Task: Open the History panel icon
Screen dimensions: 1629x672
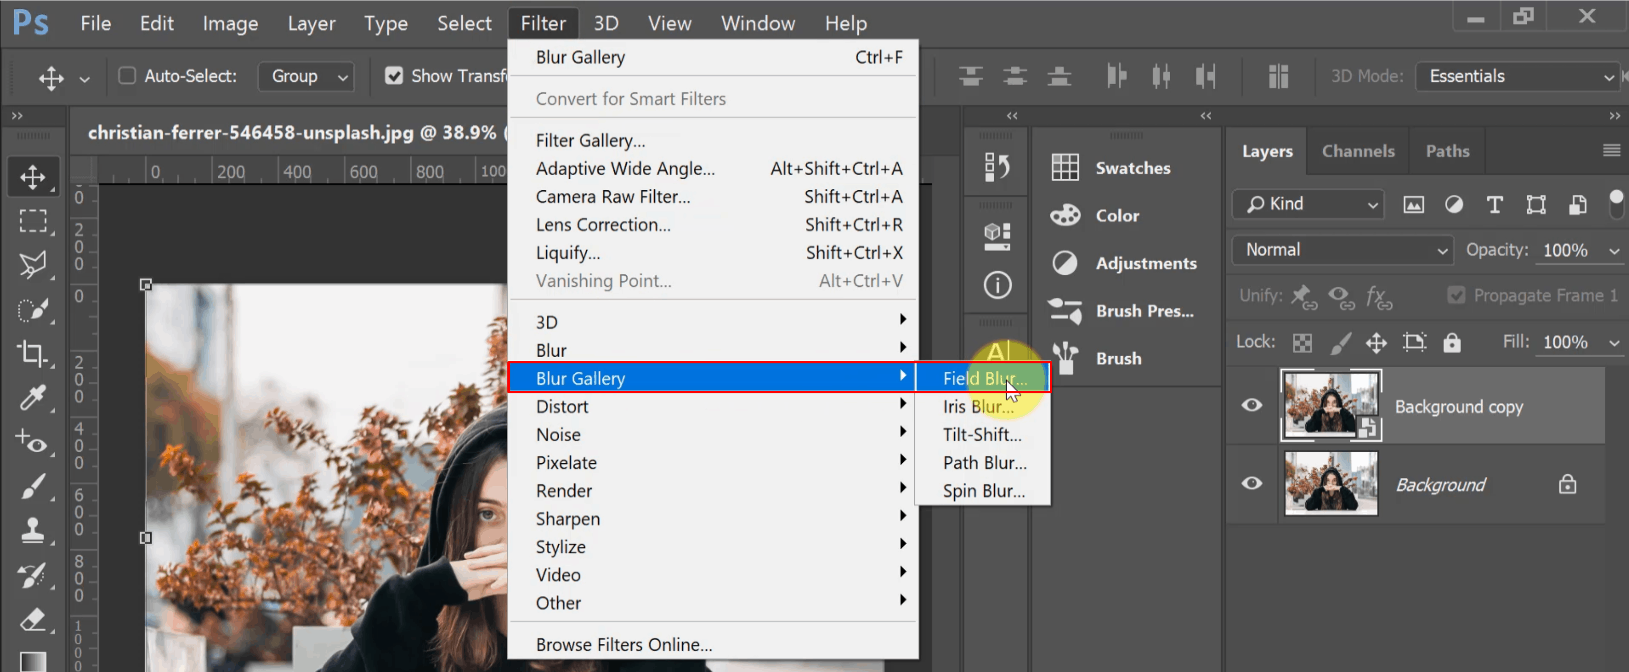Action: pos(997,167)
